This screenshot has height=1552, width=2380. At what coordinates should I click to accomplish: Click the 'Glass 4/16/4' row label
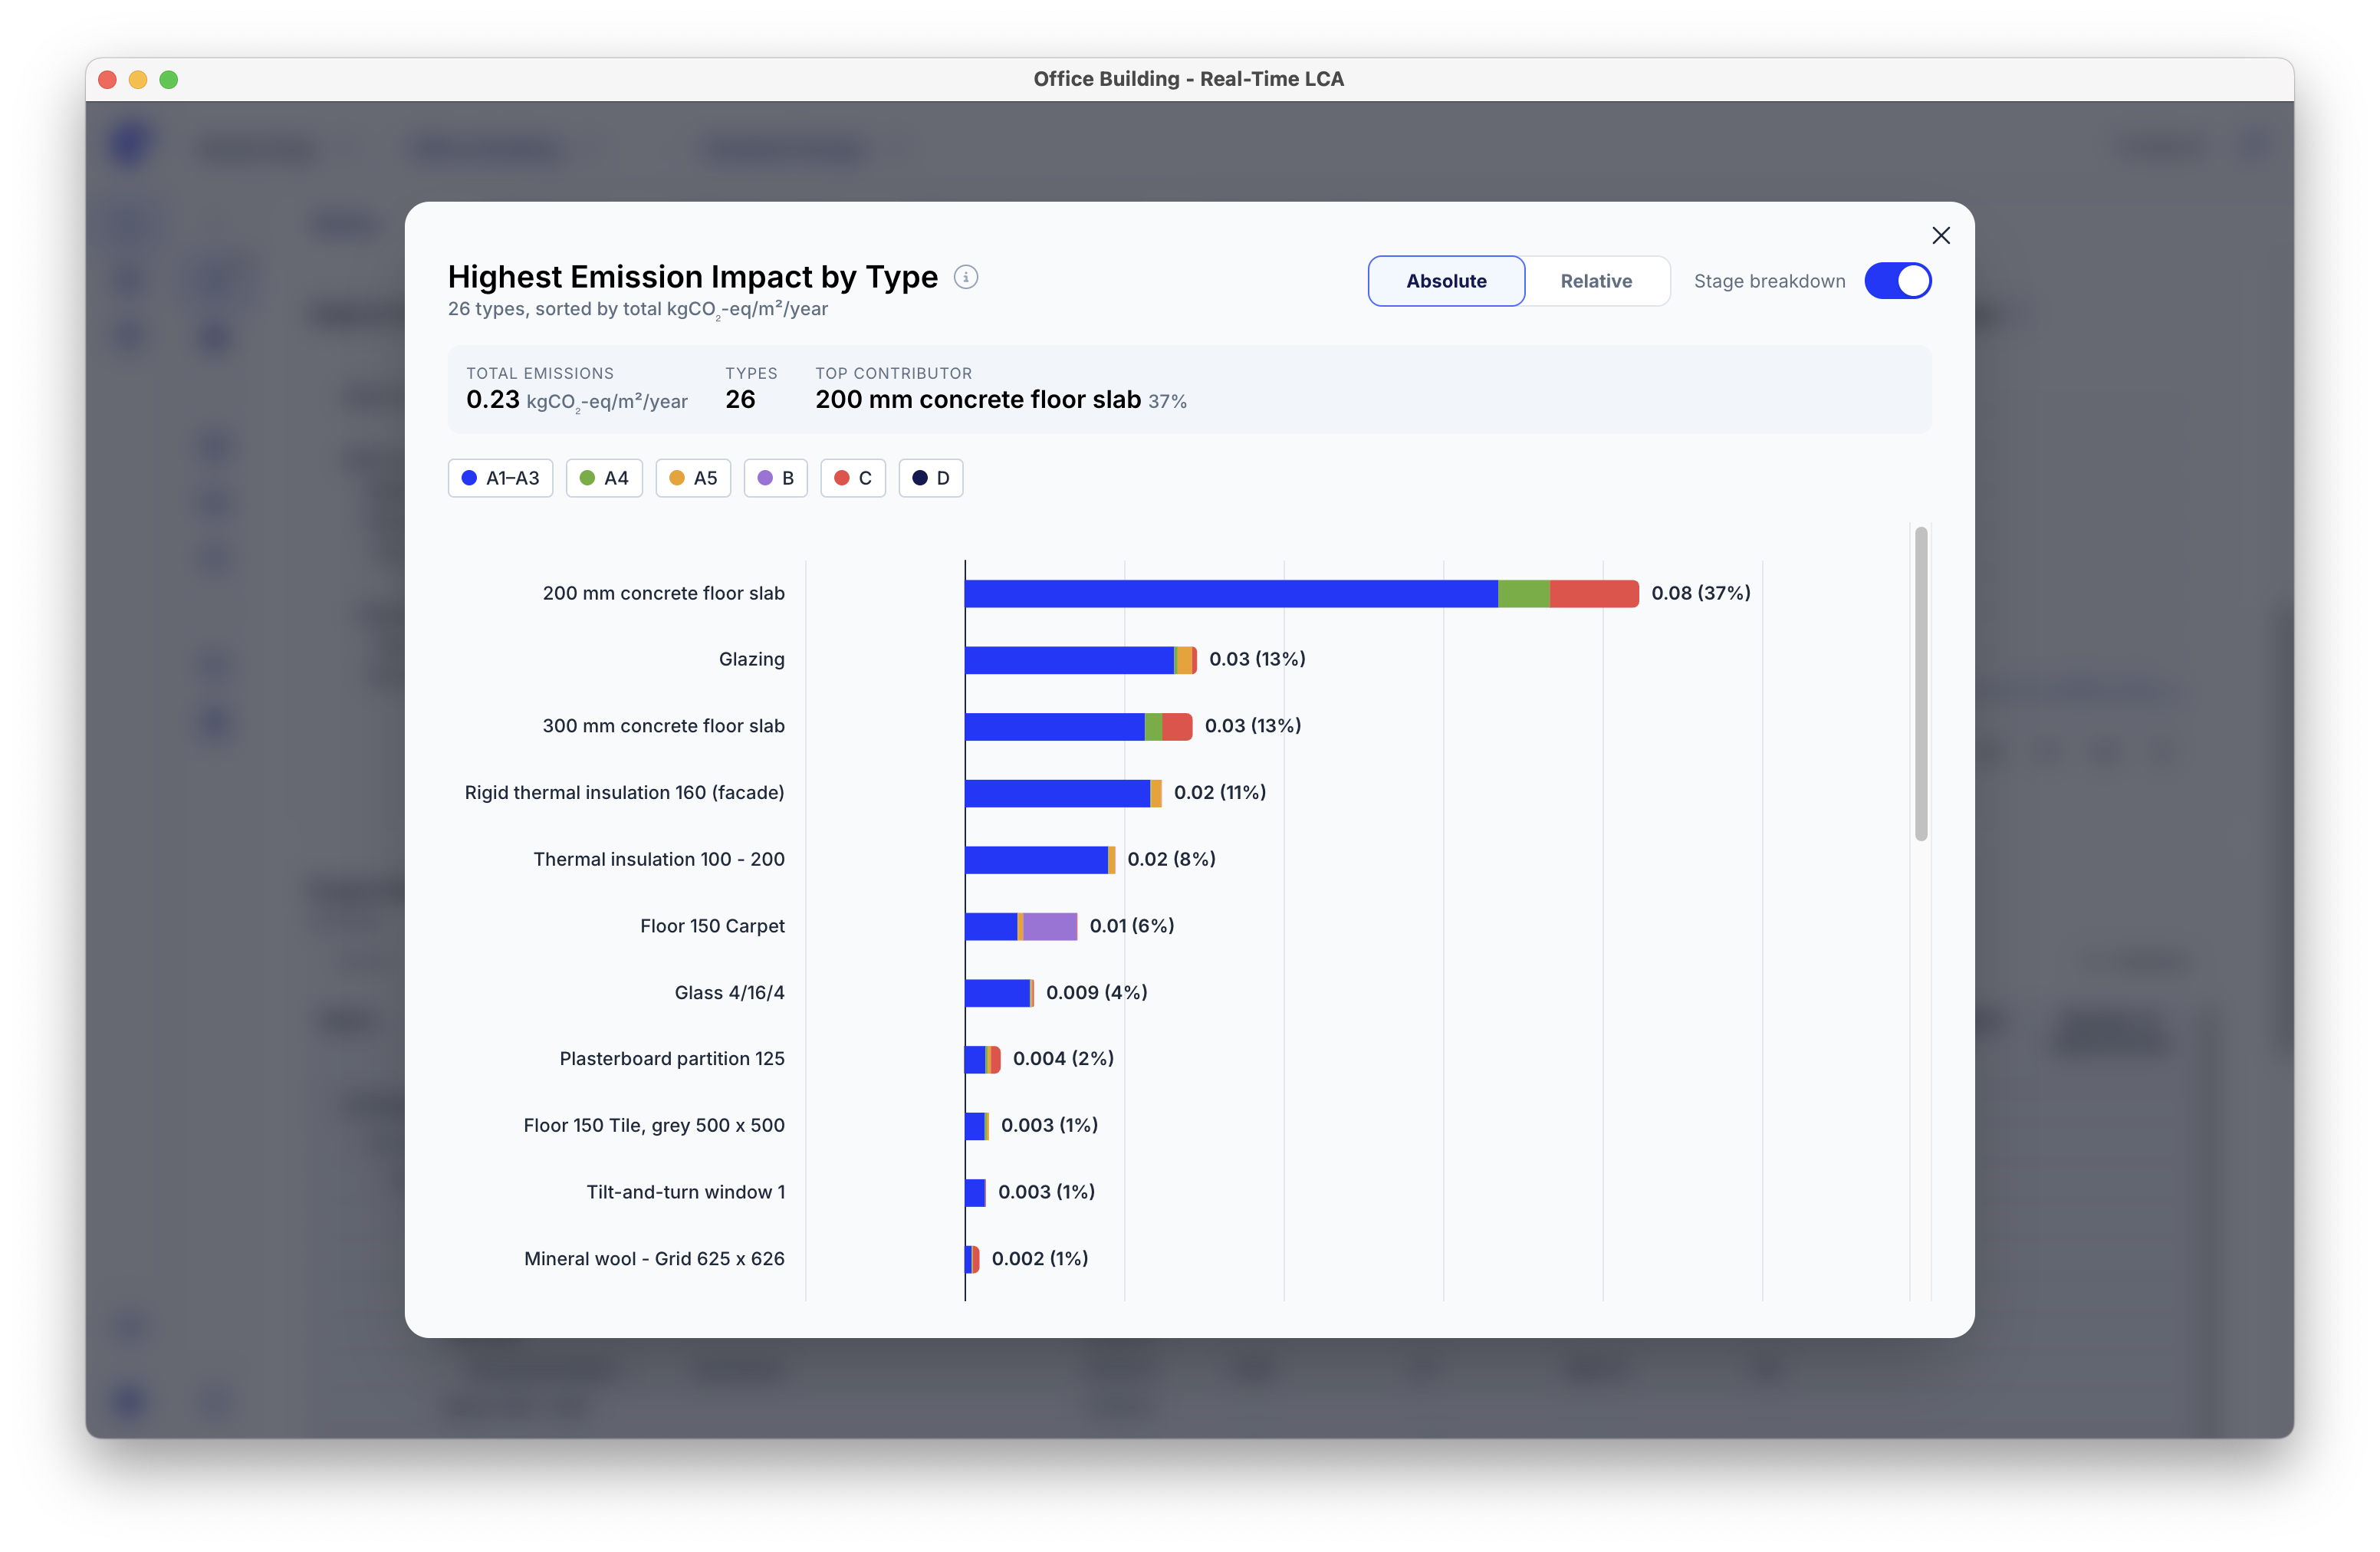pyautogui.click(x=730, y=992)
